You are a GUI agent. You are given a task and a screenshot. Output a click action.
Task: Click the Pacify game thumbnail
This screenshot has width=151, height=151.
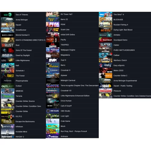pyautogui.click(x=53, y=40)
